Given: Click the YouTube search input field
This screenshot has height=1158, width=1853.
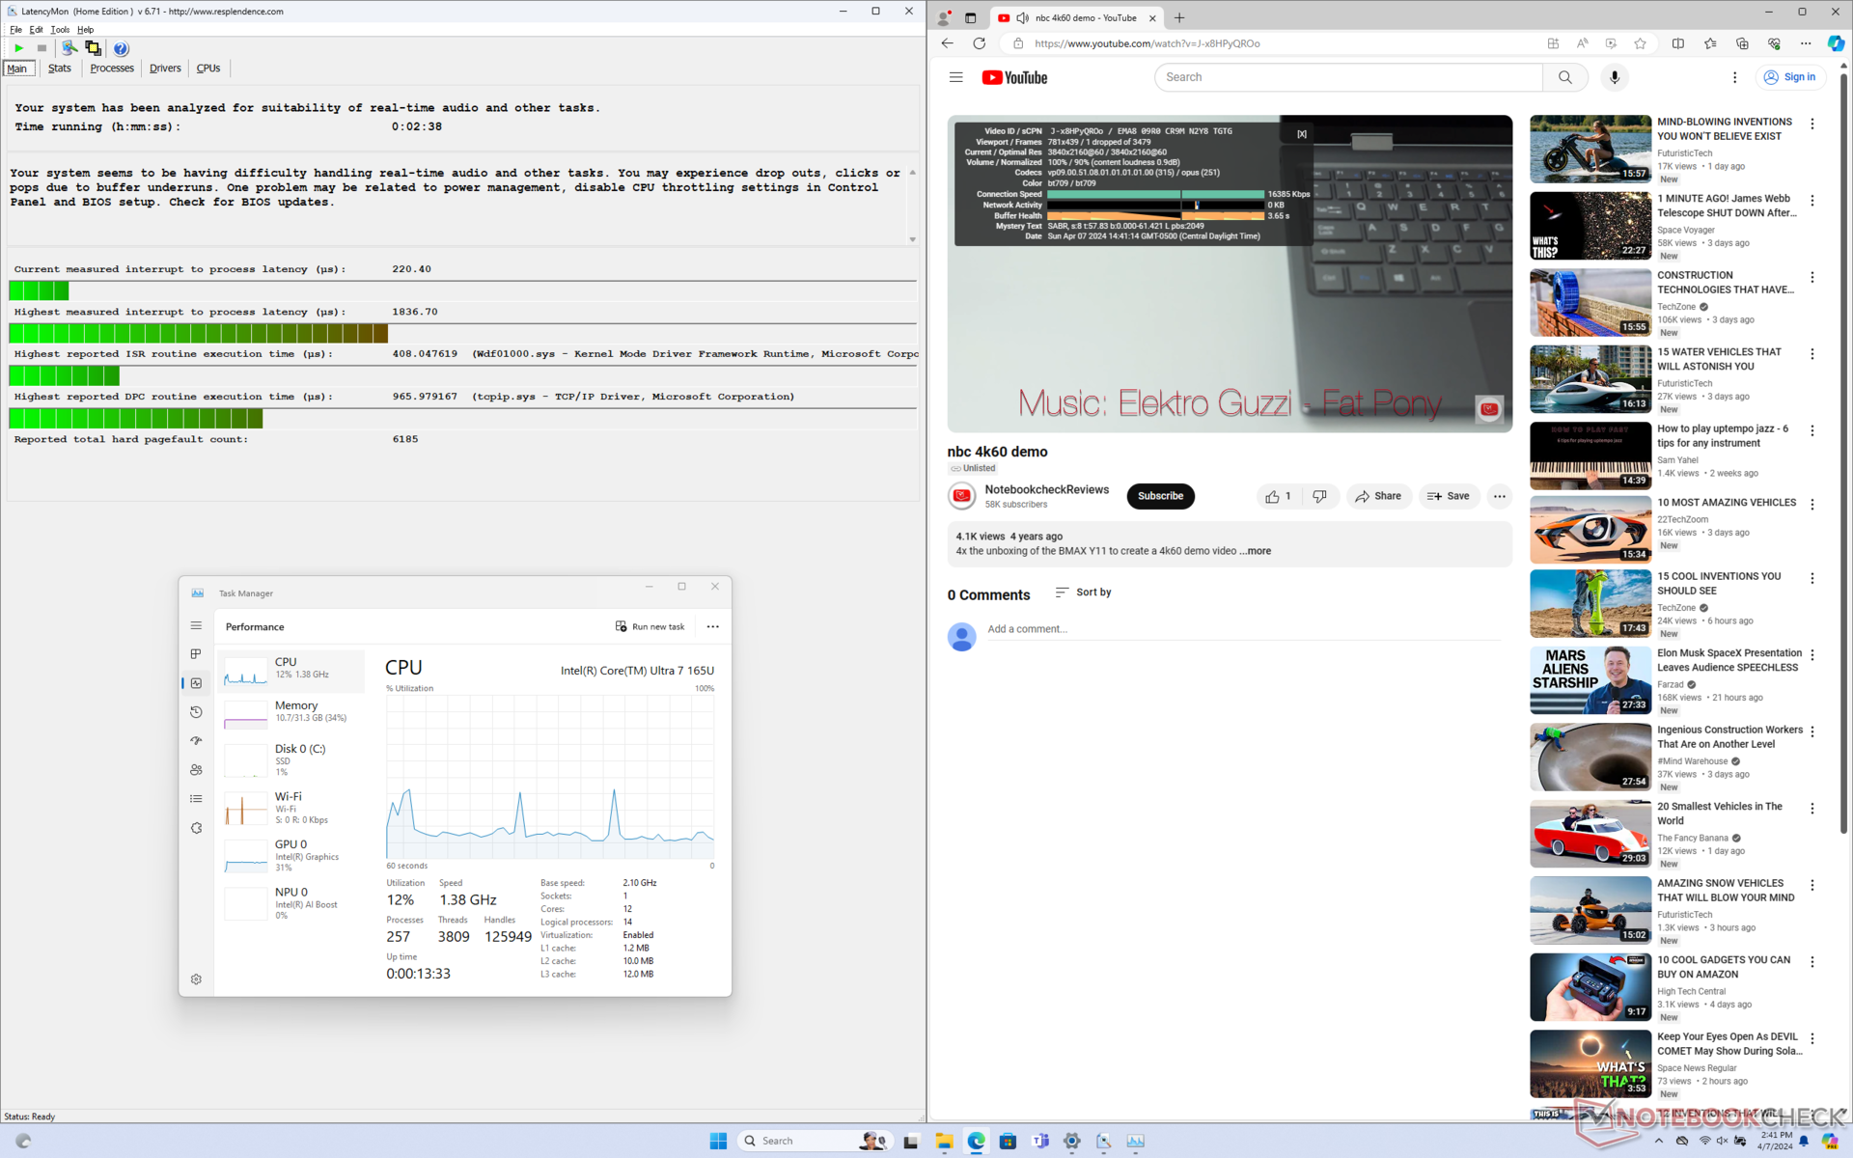Looking at the screenshot, I should click(1347, 77).
